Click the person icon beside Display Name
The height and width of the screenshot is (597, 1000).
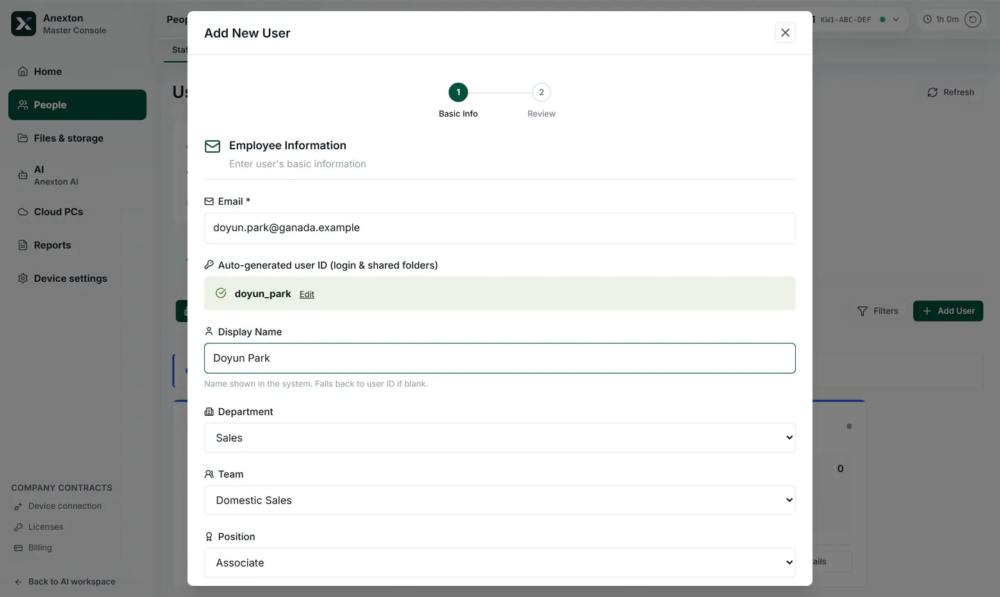(x=209, y=331)
